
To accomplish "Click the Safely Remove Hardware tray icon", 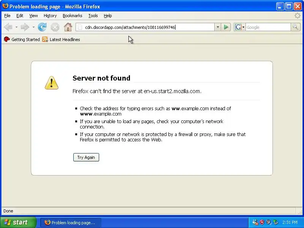I will [275, 222].
